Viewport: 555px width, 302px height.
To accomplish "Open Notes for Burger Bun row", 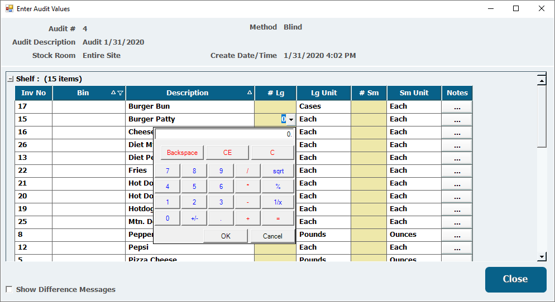I will (x=457, y=106).
